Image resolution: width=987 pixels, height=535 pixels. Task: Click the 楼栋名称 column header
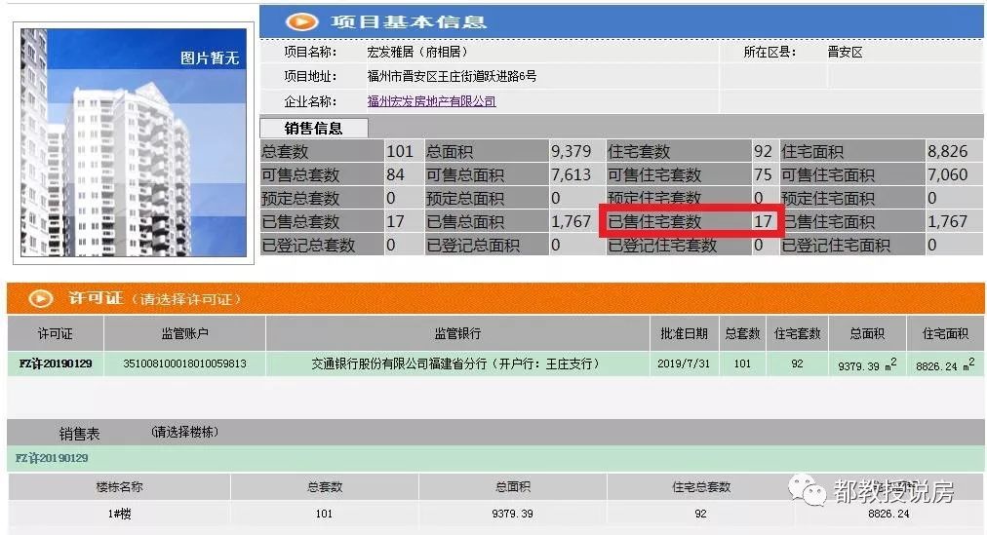120,487
